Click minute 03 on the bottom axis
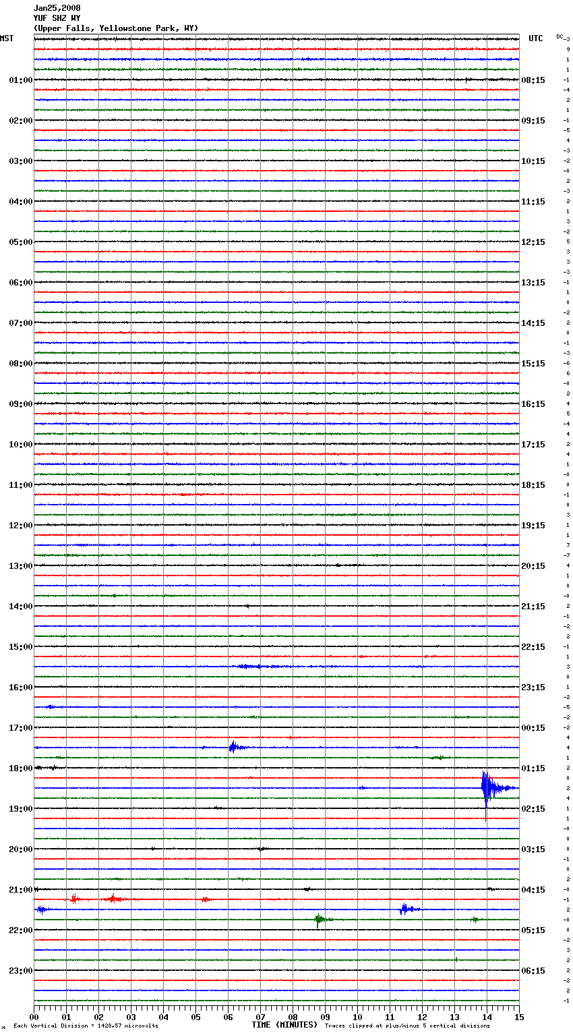Image resolution: width=573 pixels, height=1035 pixels. 131,1017
